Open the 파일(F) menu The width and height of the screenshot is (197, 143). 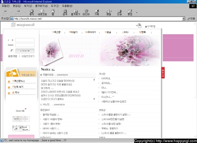click(6, 6)
